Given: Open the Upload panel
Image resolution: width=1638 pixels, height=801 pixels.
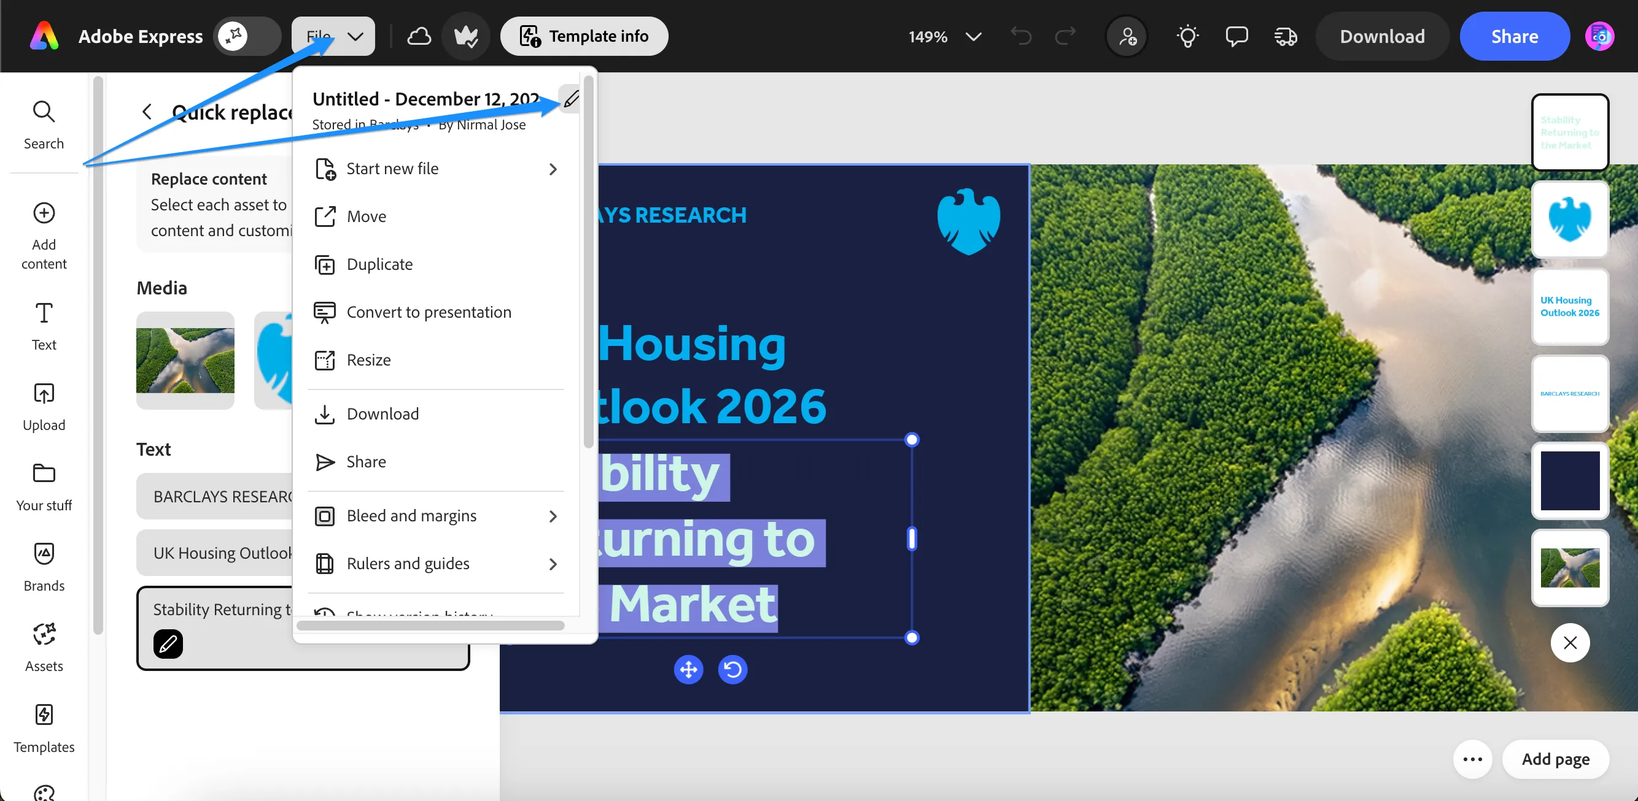Looking at the screenshot, I should (x=44, y=407).
